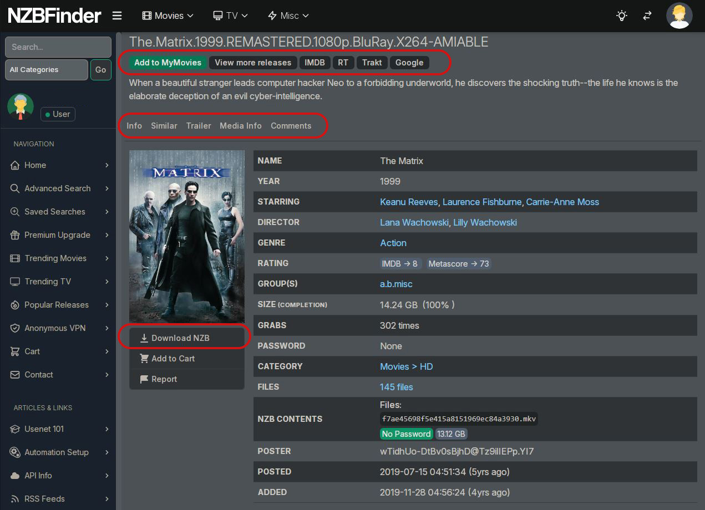Switch to the Comments tab
The image size is (705, 510).
pos(291,126)
